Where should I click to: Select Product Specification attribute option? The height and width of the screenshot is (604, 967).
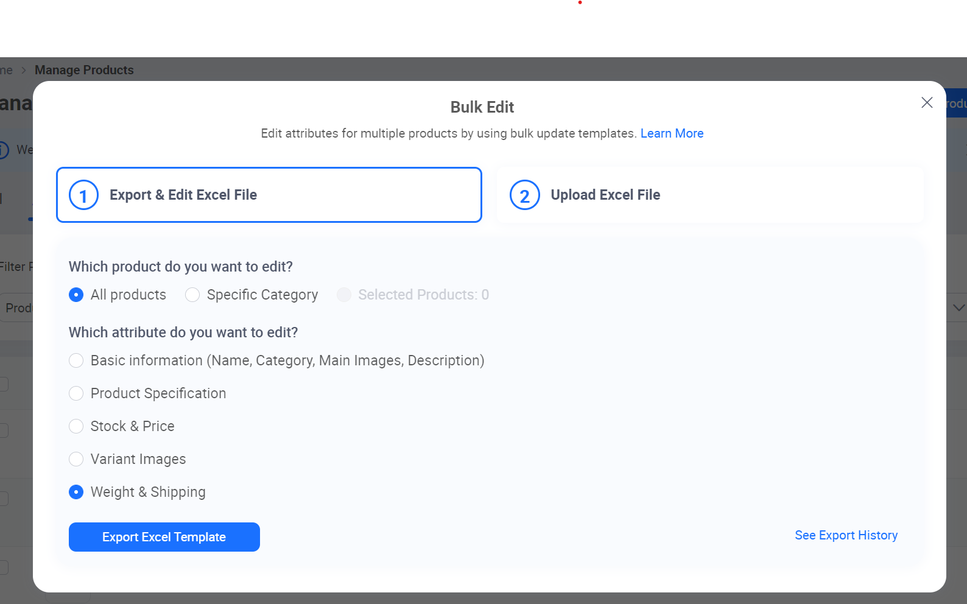click(x=76, y=393)
